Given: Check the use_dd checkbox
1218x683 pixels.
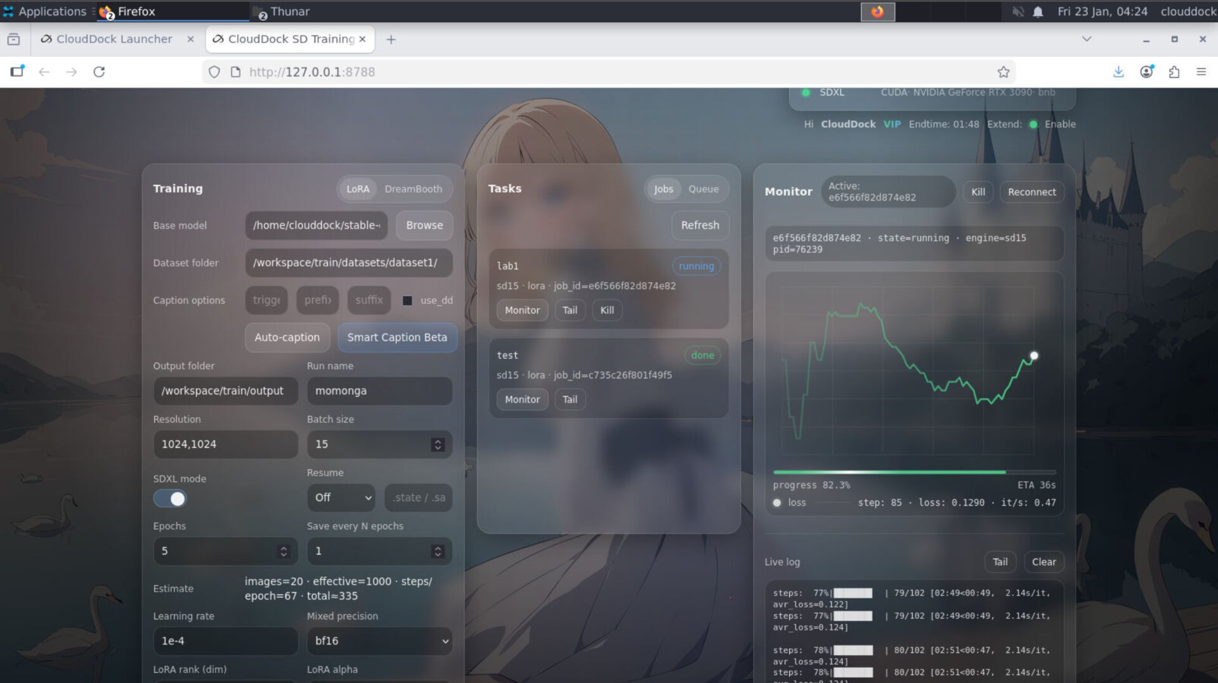Looking at the screenshot, I should pyautogui.click(x=407, y=301).
